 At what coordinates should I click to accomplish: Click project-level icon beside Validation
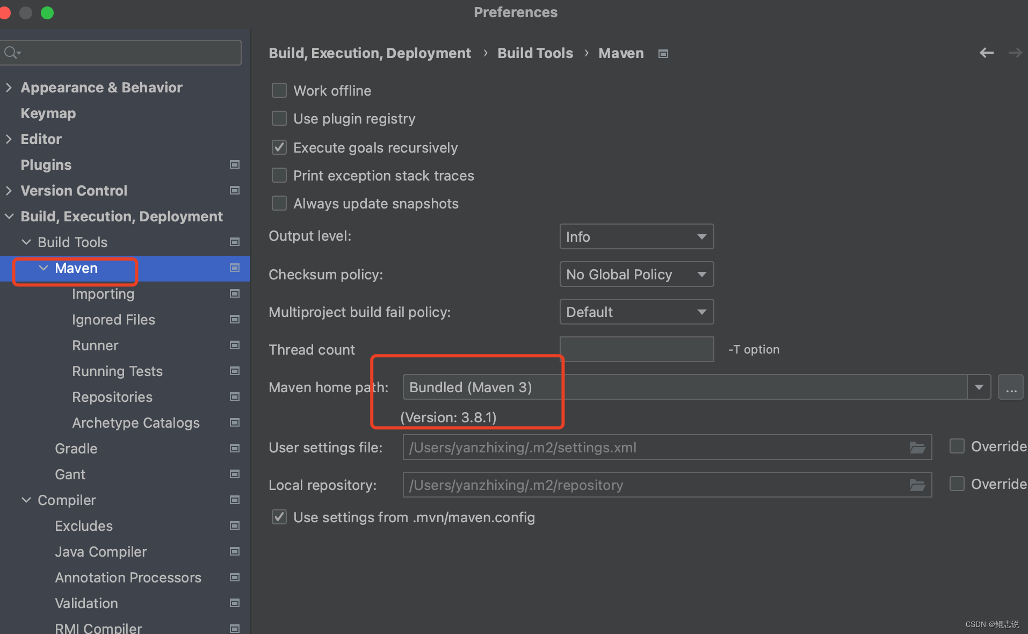[x=235, y=603]
